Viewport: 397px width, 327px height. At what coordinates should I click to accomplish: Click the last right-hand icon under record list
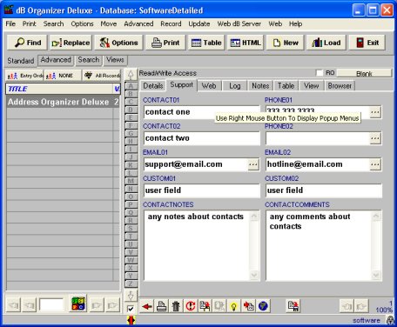click(112, 305)
